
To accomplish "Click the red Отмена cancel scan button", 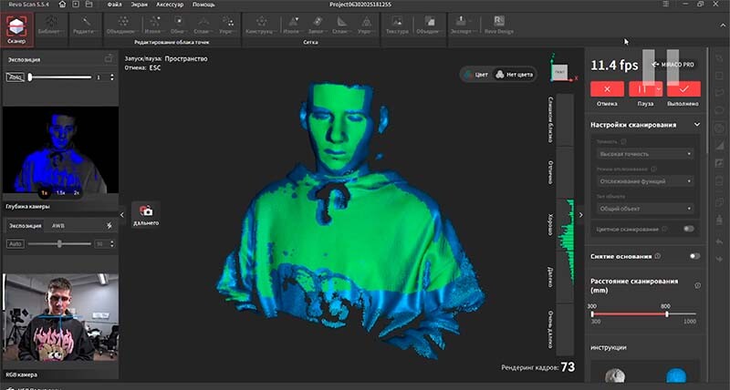I will click(x=607, y=88).
